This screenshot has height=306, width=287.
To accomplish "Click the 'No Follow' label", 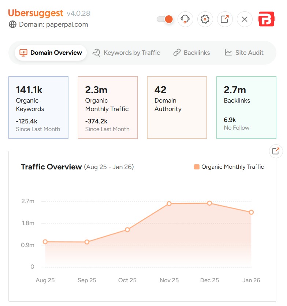I will point(237,128).
